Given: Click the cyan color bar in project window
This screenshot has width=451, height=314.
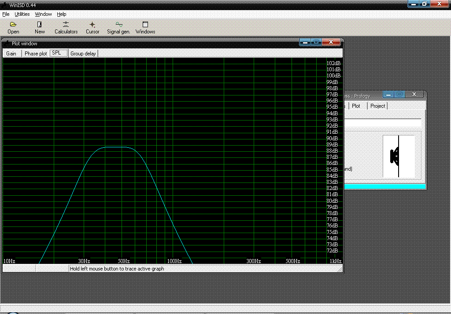Looking at the screenshot, I should click(384, 187).
